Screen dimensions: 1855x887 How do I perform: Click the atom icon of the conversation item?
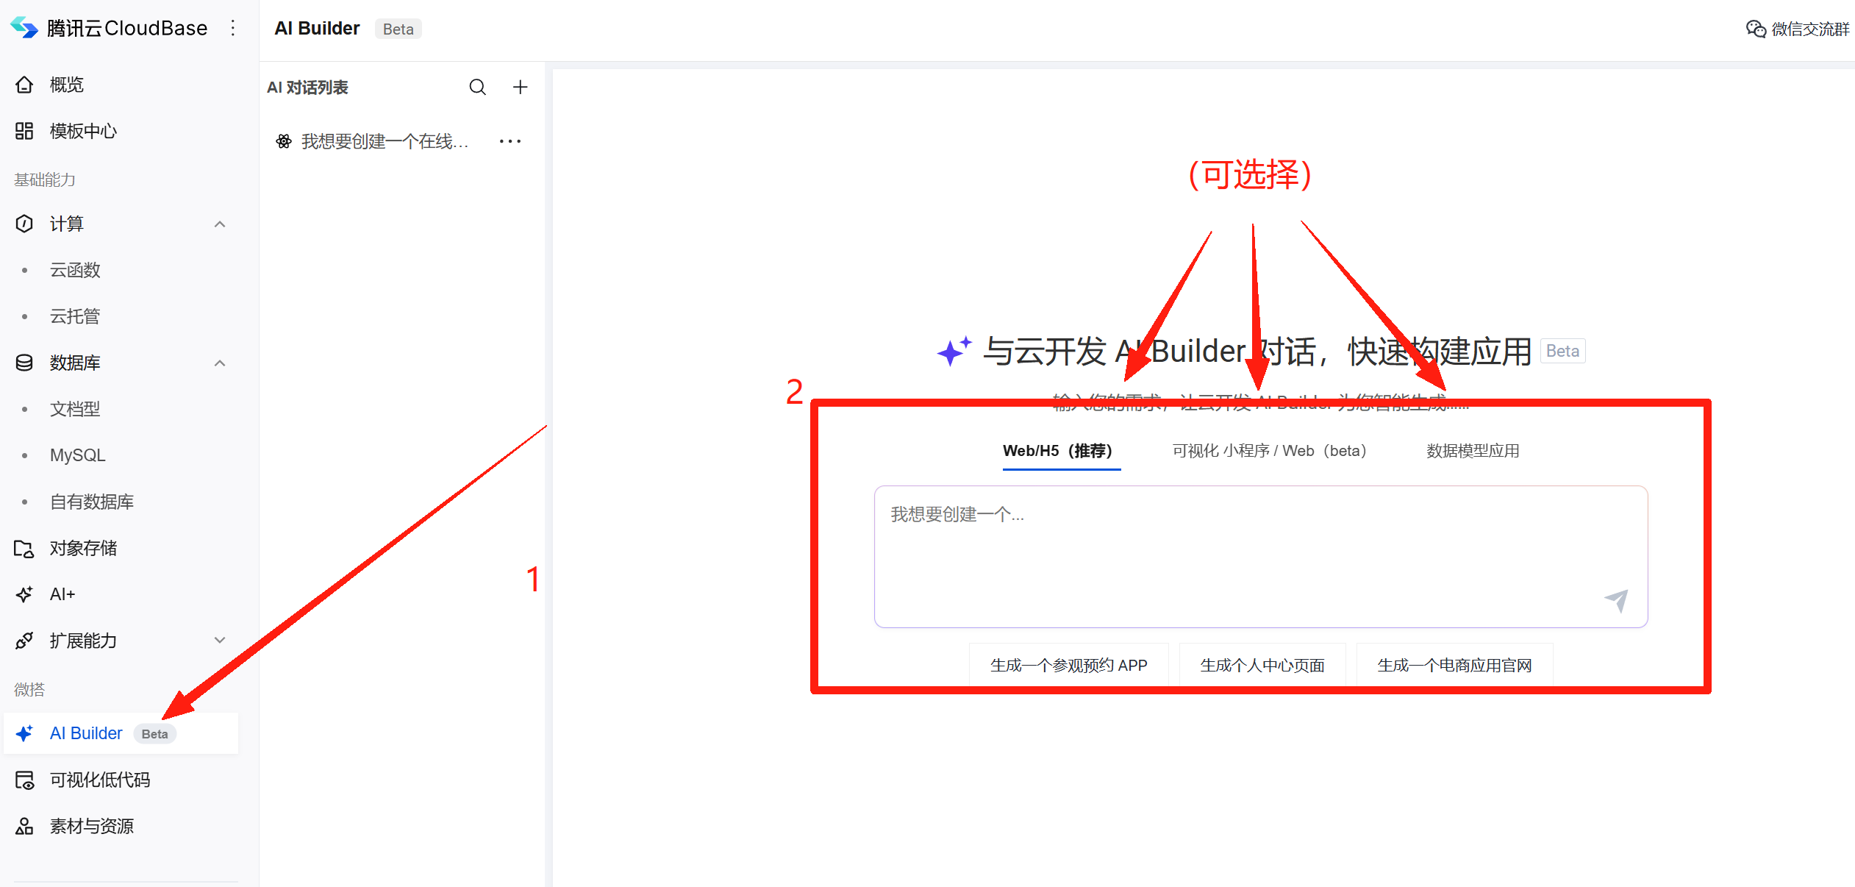point(284,141)
